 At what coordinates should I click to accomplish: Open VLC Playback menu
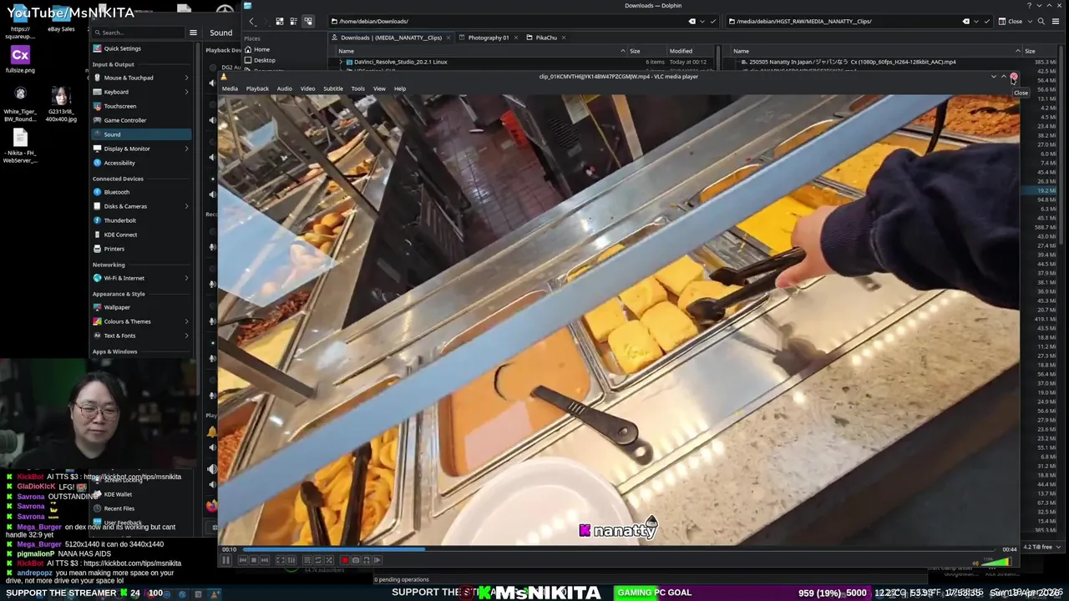[x=257, y=88]
